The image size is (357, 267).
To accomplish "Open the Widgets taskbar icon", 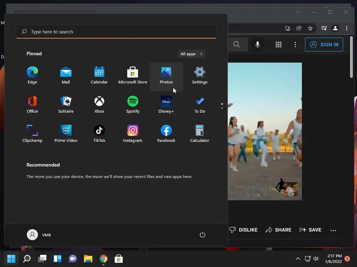I will click(x=58, y=259).
